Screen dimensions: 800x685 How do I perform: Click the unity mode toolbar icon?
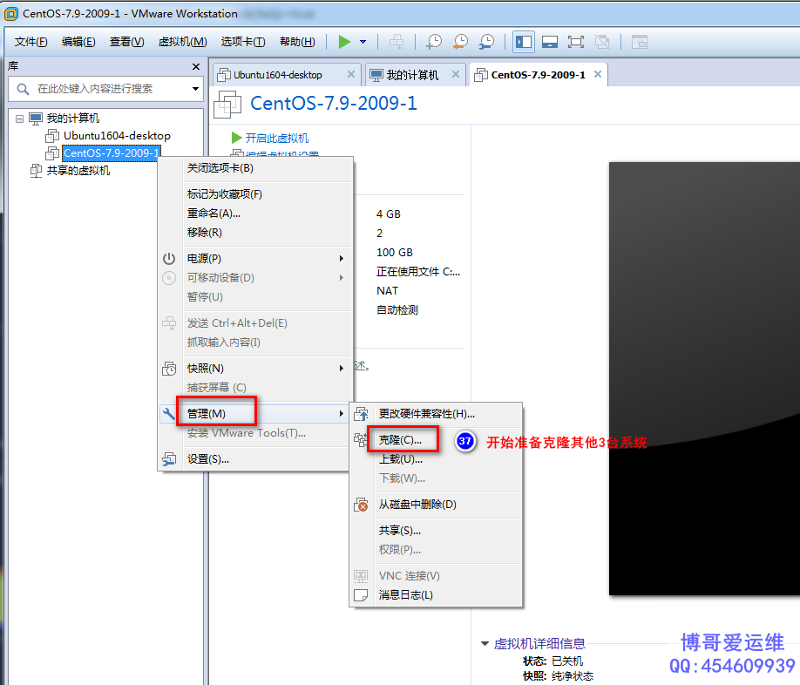click(602, 42)
